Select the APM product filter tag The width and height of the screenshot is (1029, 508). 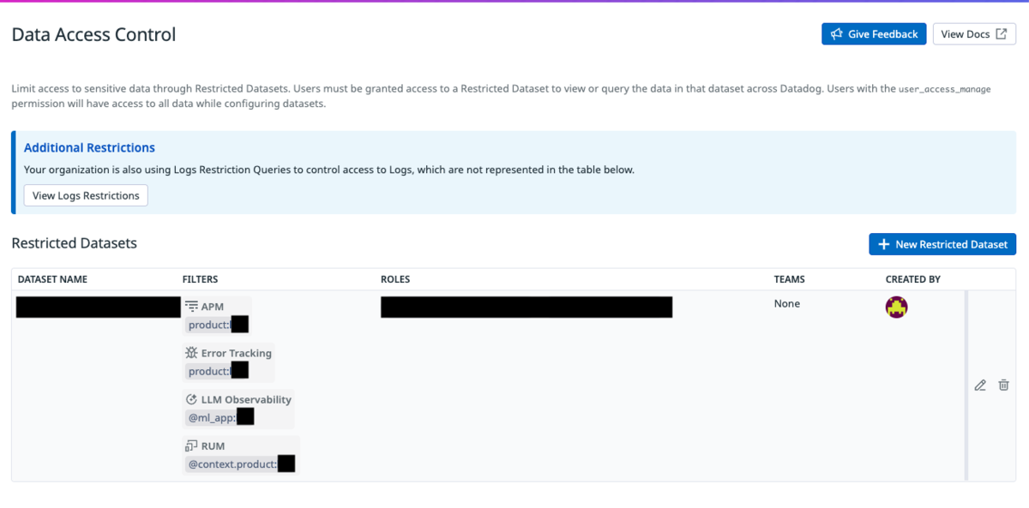pos(218,325)
